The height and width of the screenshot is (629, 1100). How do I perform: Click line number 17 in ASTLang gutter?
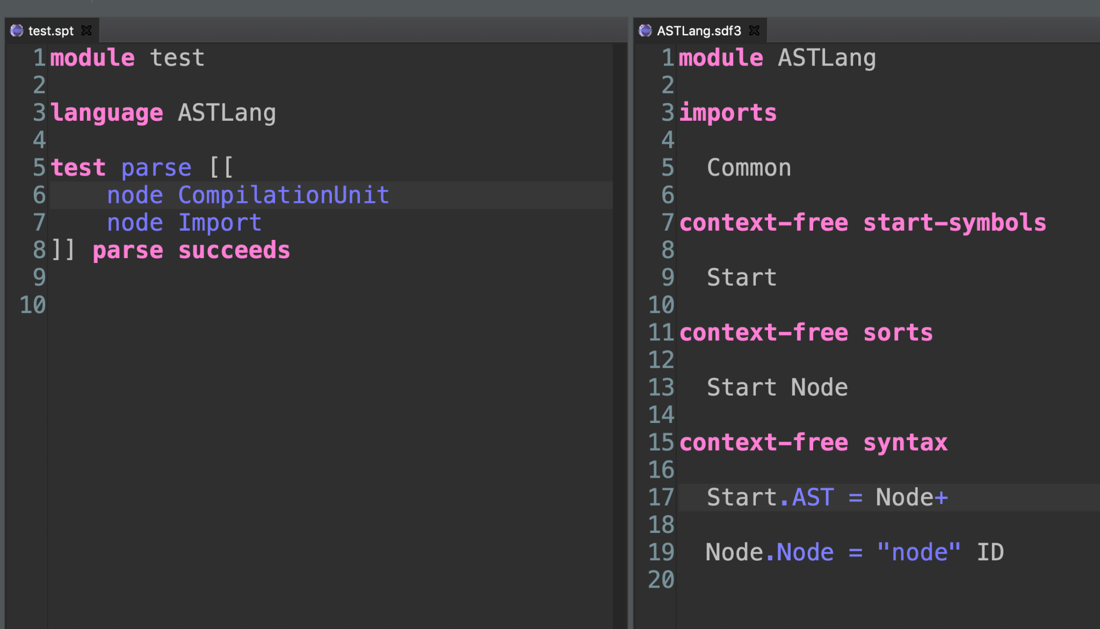pyautogui.click(x=661, y=497)
